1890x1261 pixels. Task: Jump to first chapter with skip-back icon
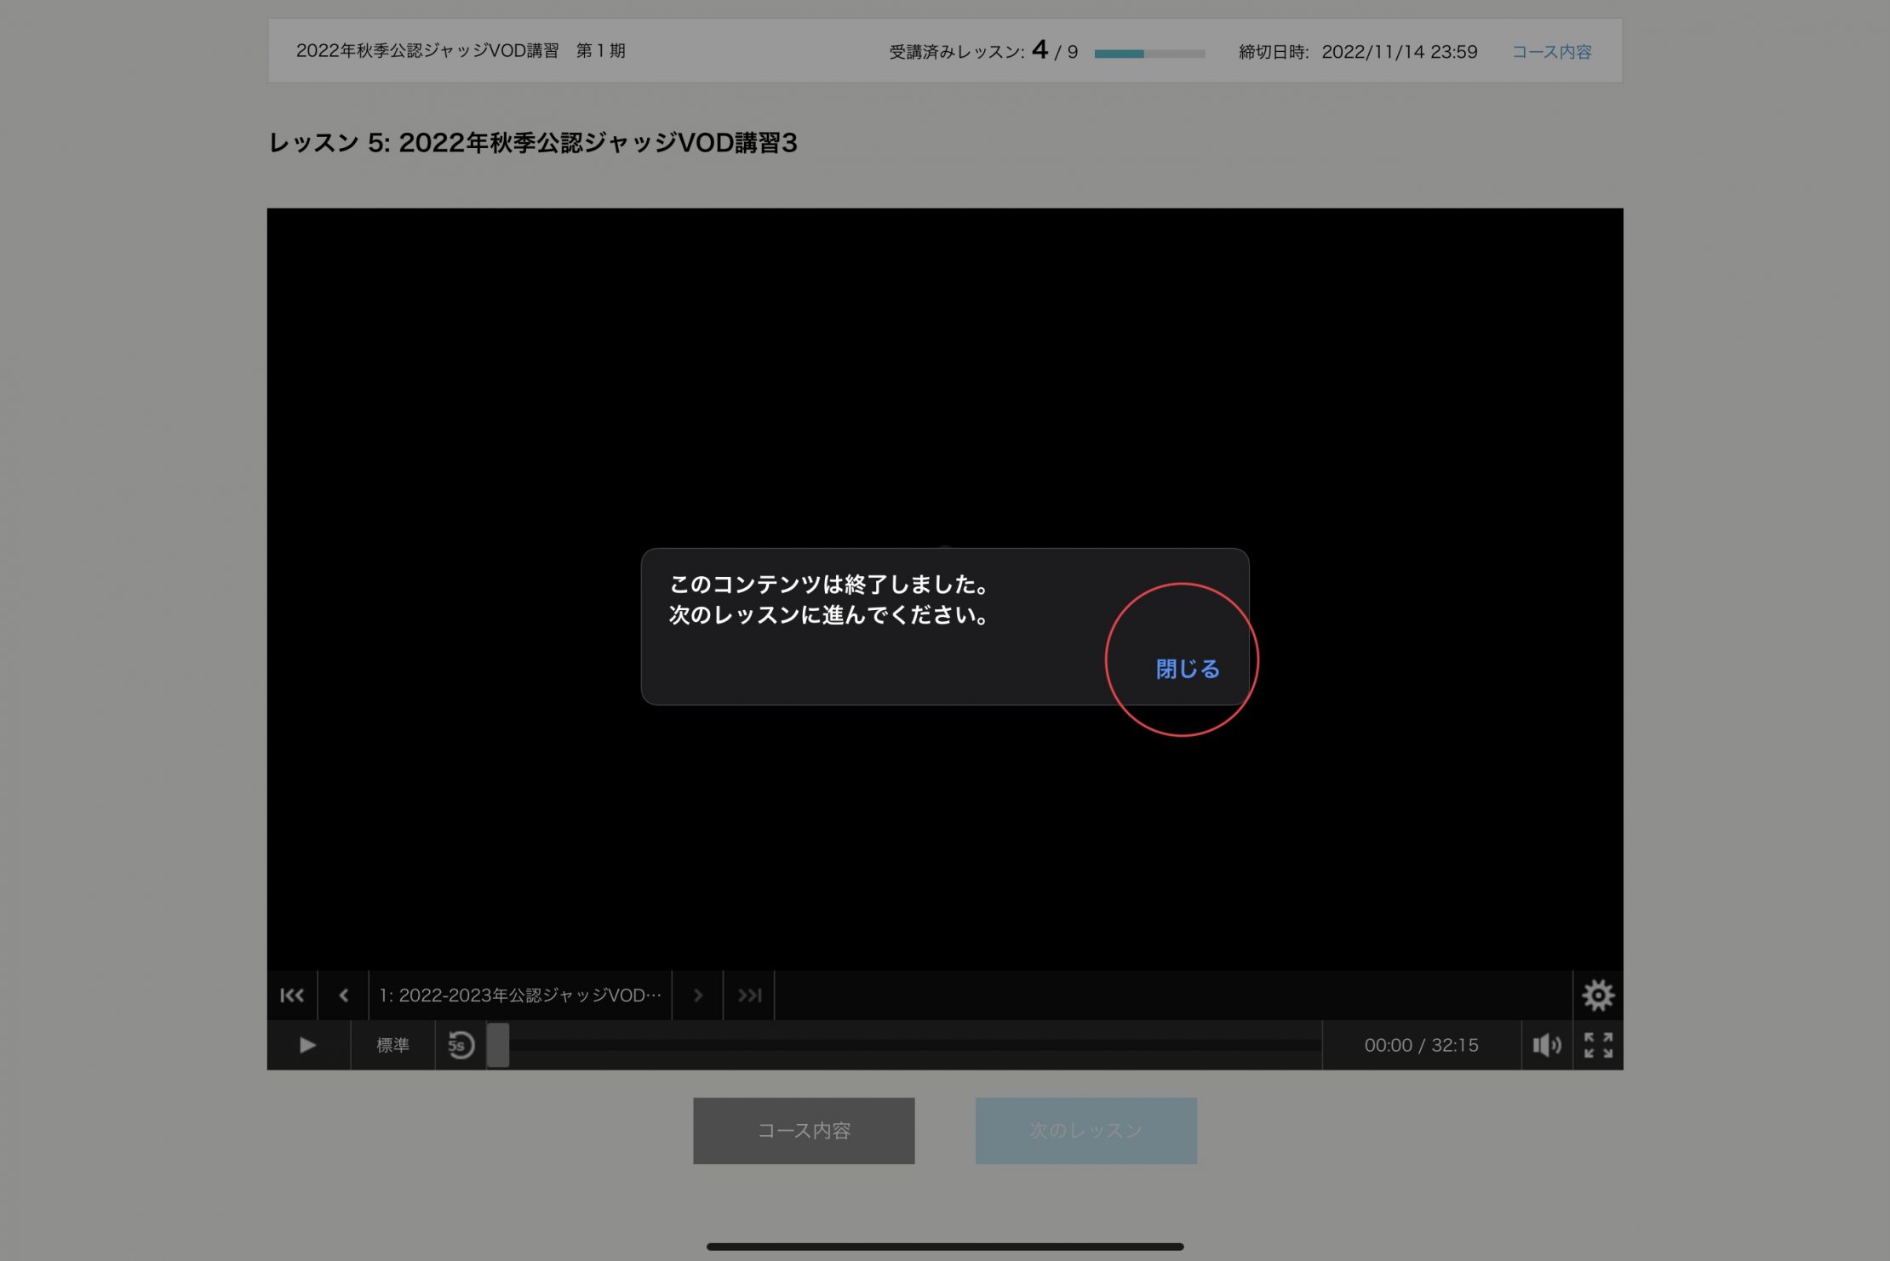(292, 995)
